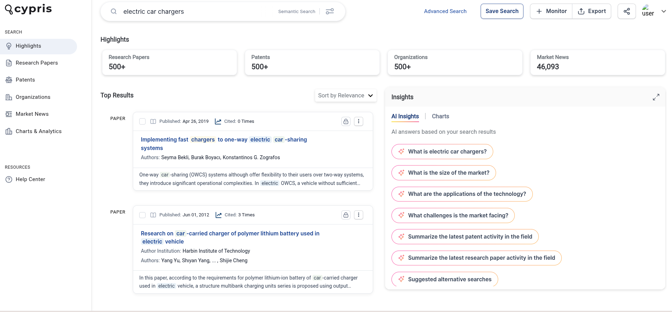
Task: Ask 'What is the size of the market?'
Action: point(443,173)
